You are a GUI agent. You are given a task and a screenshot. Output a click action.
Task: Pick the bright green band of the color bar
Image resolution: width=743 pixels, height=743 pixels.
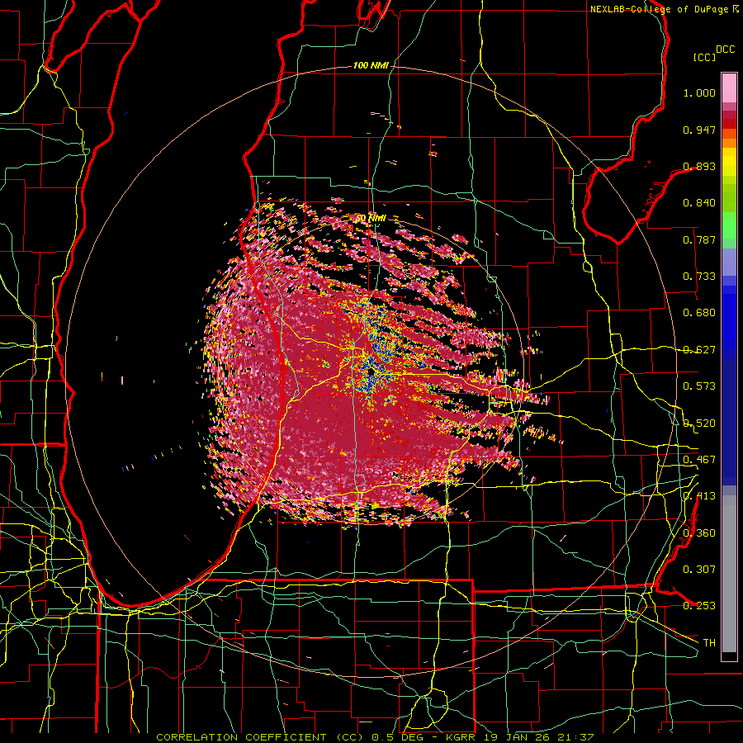[x=729, y=225]
